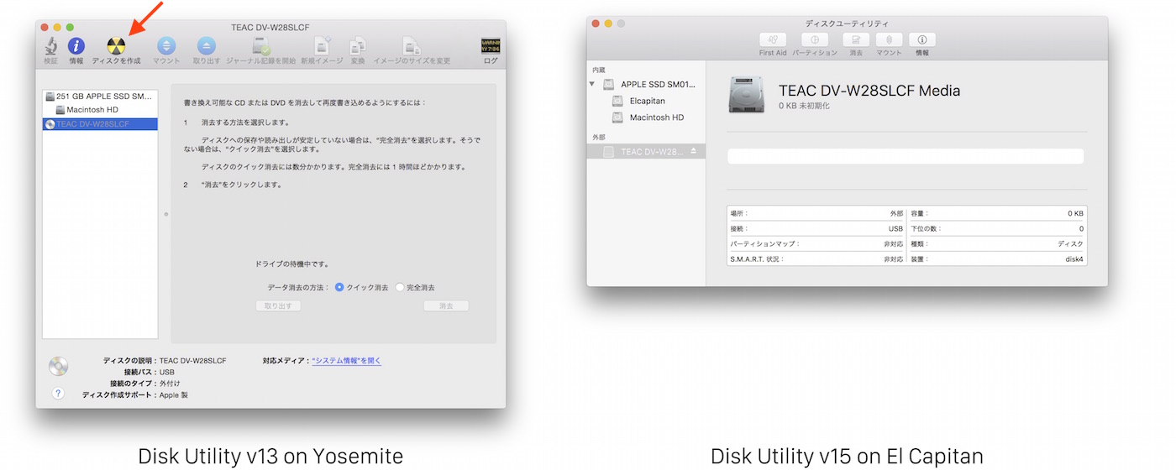Click the Erase icon in El Capitan toolbar
This screenshot has height=470, width=1176.
tap(856, 39)
